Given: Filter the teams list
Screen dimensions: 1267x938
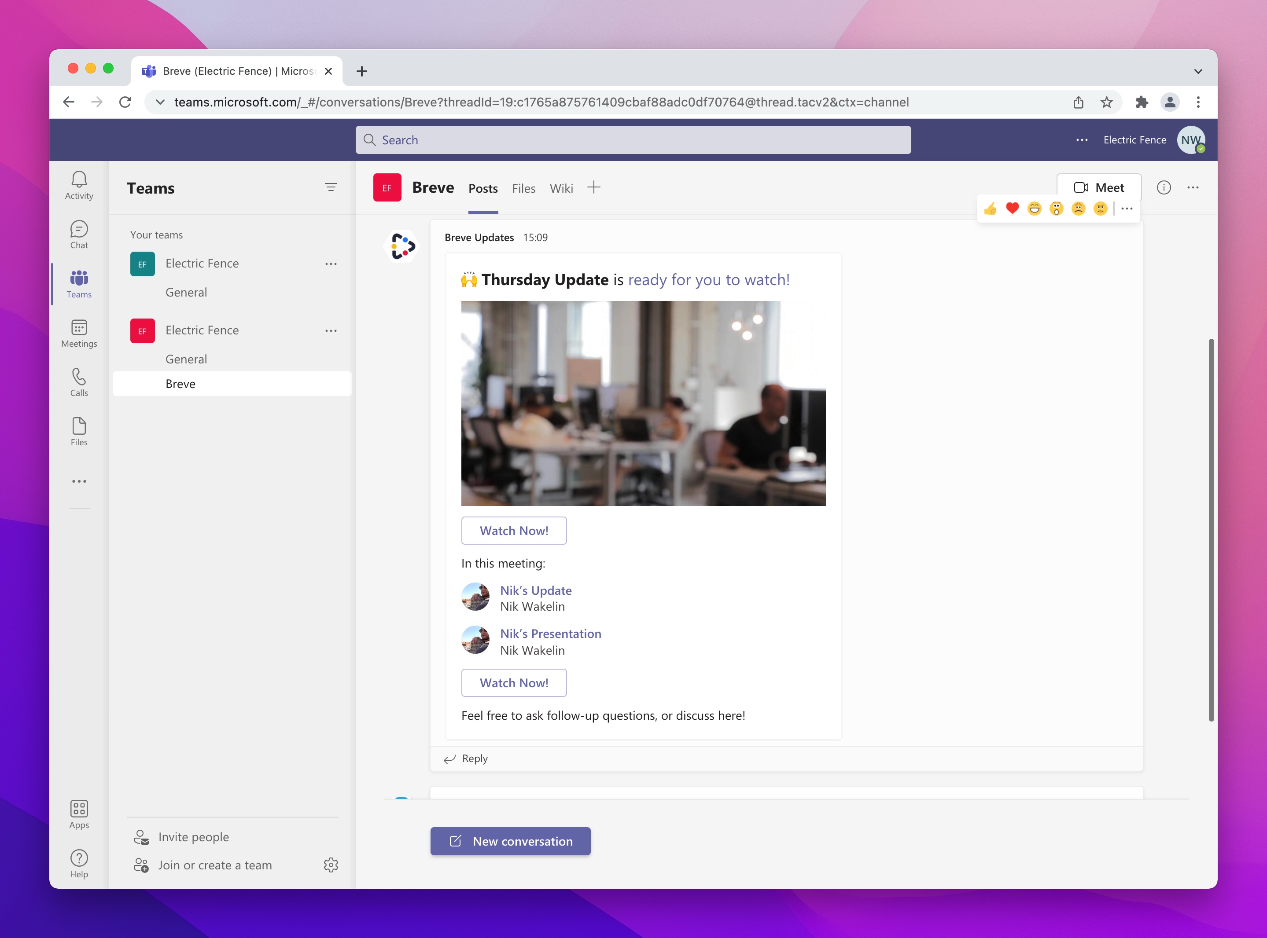Looking at the screenshot, I should click(331, 187).
